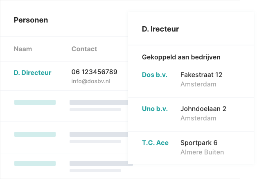
Task: Click Amsterdam under Johndoelaan 2
Action: [x=198, y=118]
